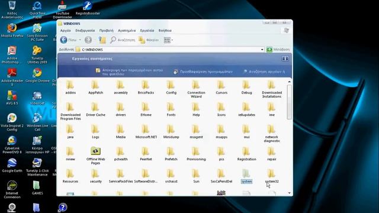Click the Forward navigation arrow button

[x=88, y=40]
